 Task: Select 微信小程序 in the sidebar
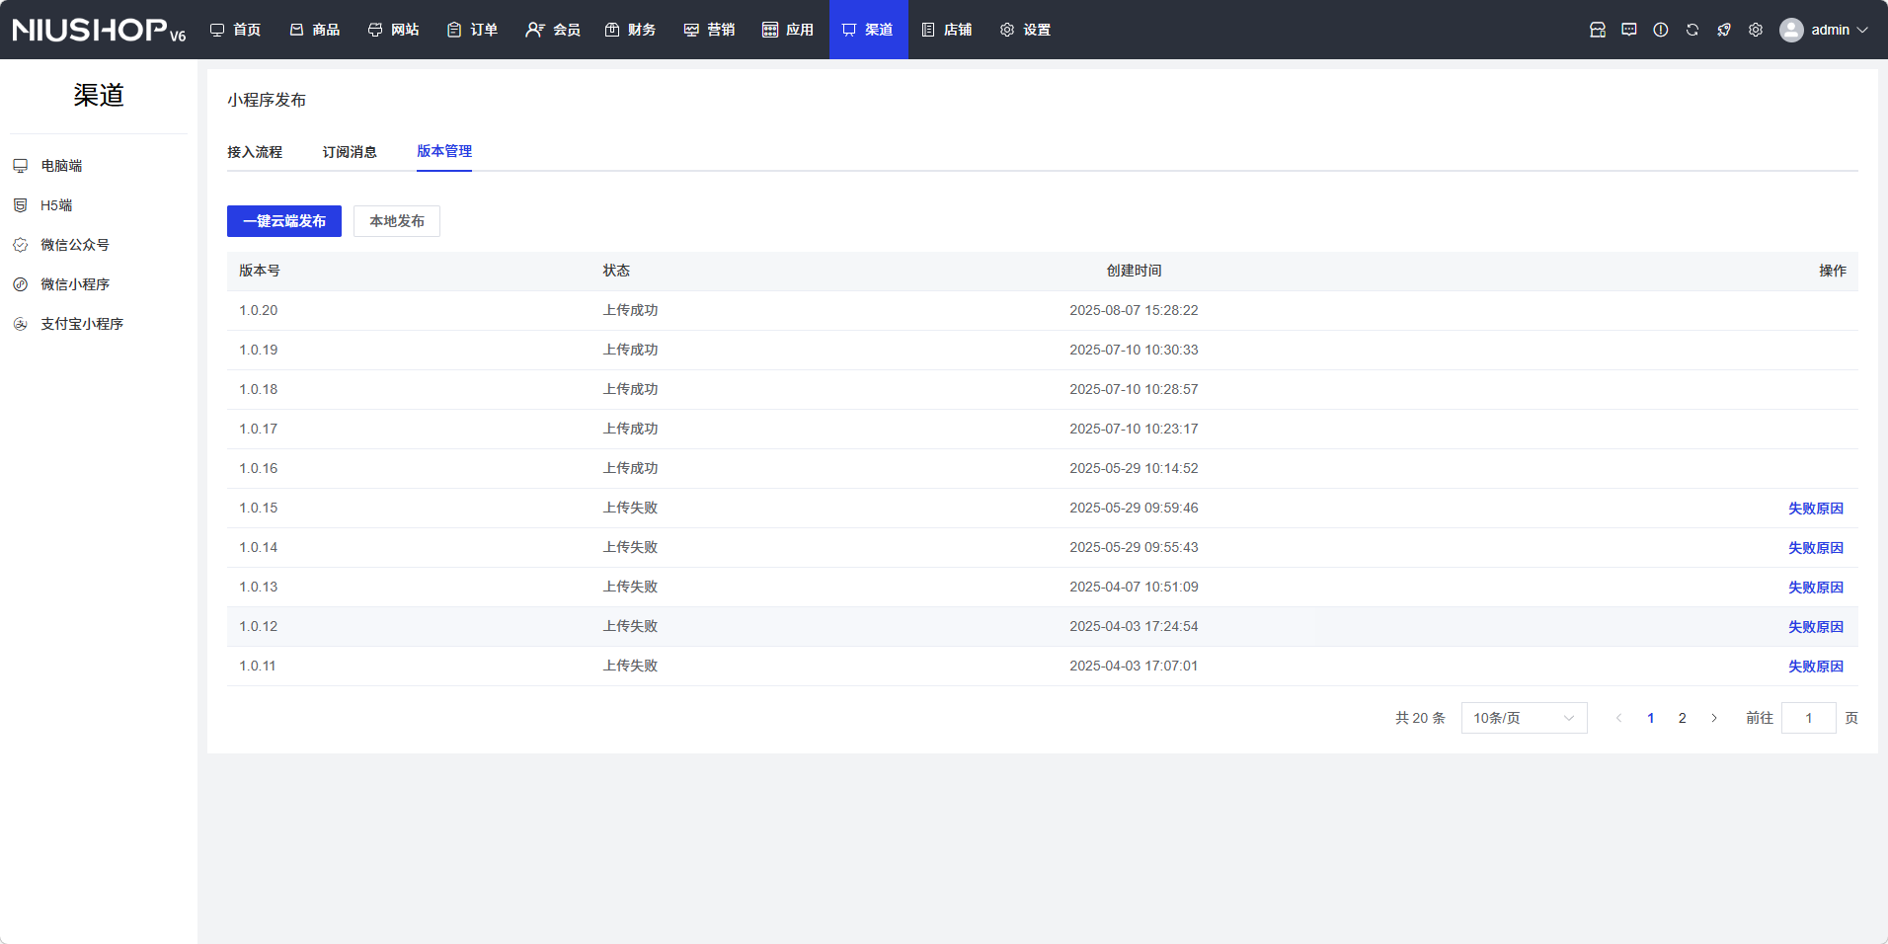click(75, 284)
